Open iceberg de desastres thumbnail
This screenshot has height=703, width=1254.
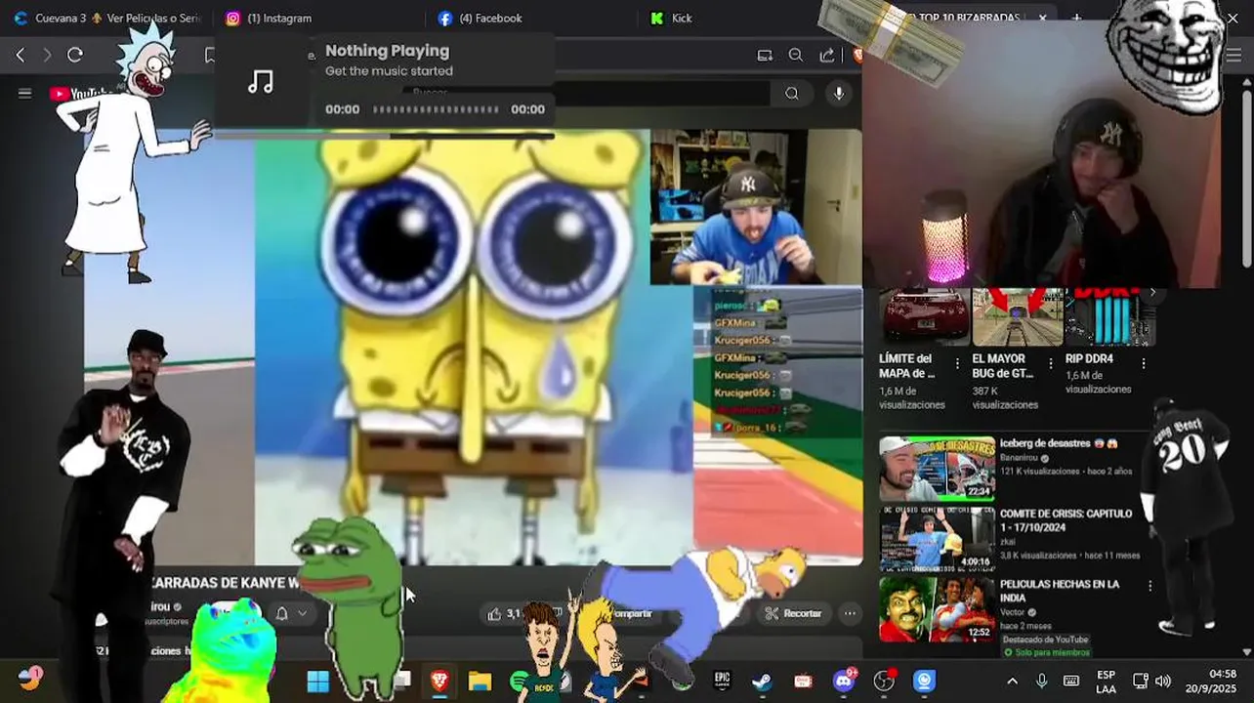click(937, 468)
